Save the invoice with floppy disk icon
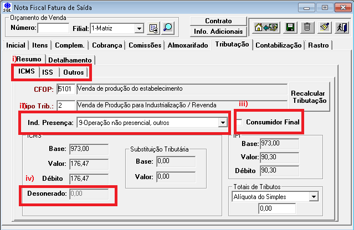The image size is (354, 230). click(x=289, y=27)
